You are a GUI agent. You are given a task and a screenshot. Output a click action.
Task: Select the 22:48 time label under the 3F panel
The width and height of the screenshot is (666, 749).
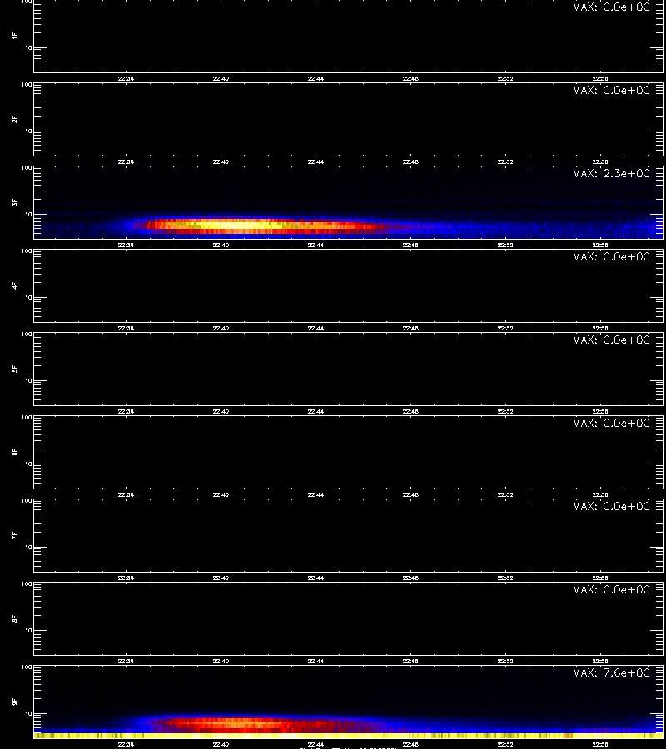pos(410,245)
